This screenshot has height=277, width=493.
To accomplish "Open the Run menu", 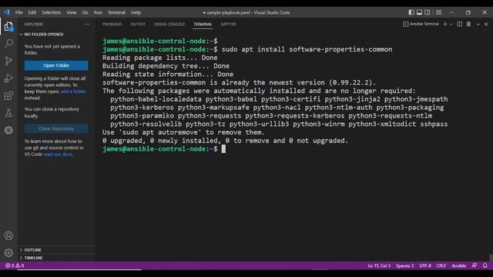I will coord(98,12).
